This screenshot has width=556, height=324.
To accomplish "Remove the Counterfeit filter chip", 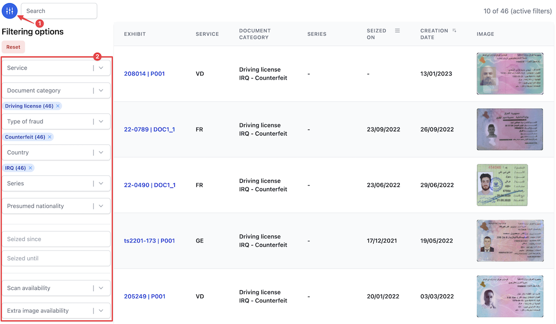I will point(49,137).
